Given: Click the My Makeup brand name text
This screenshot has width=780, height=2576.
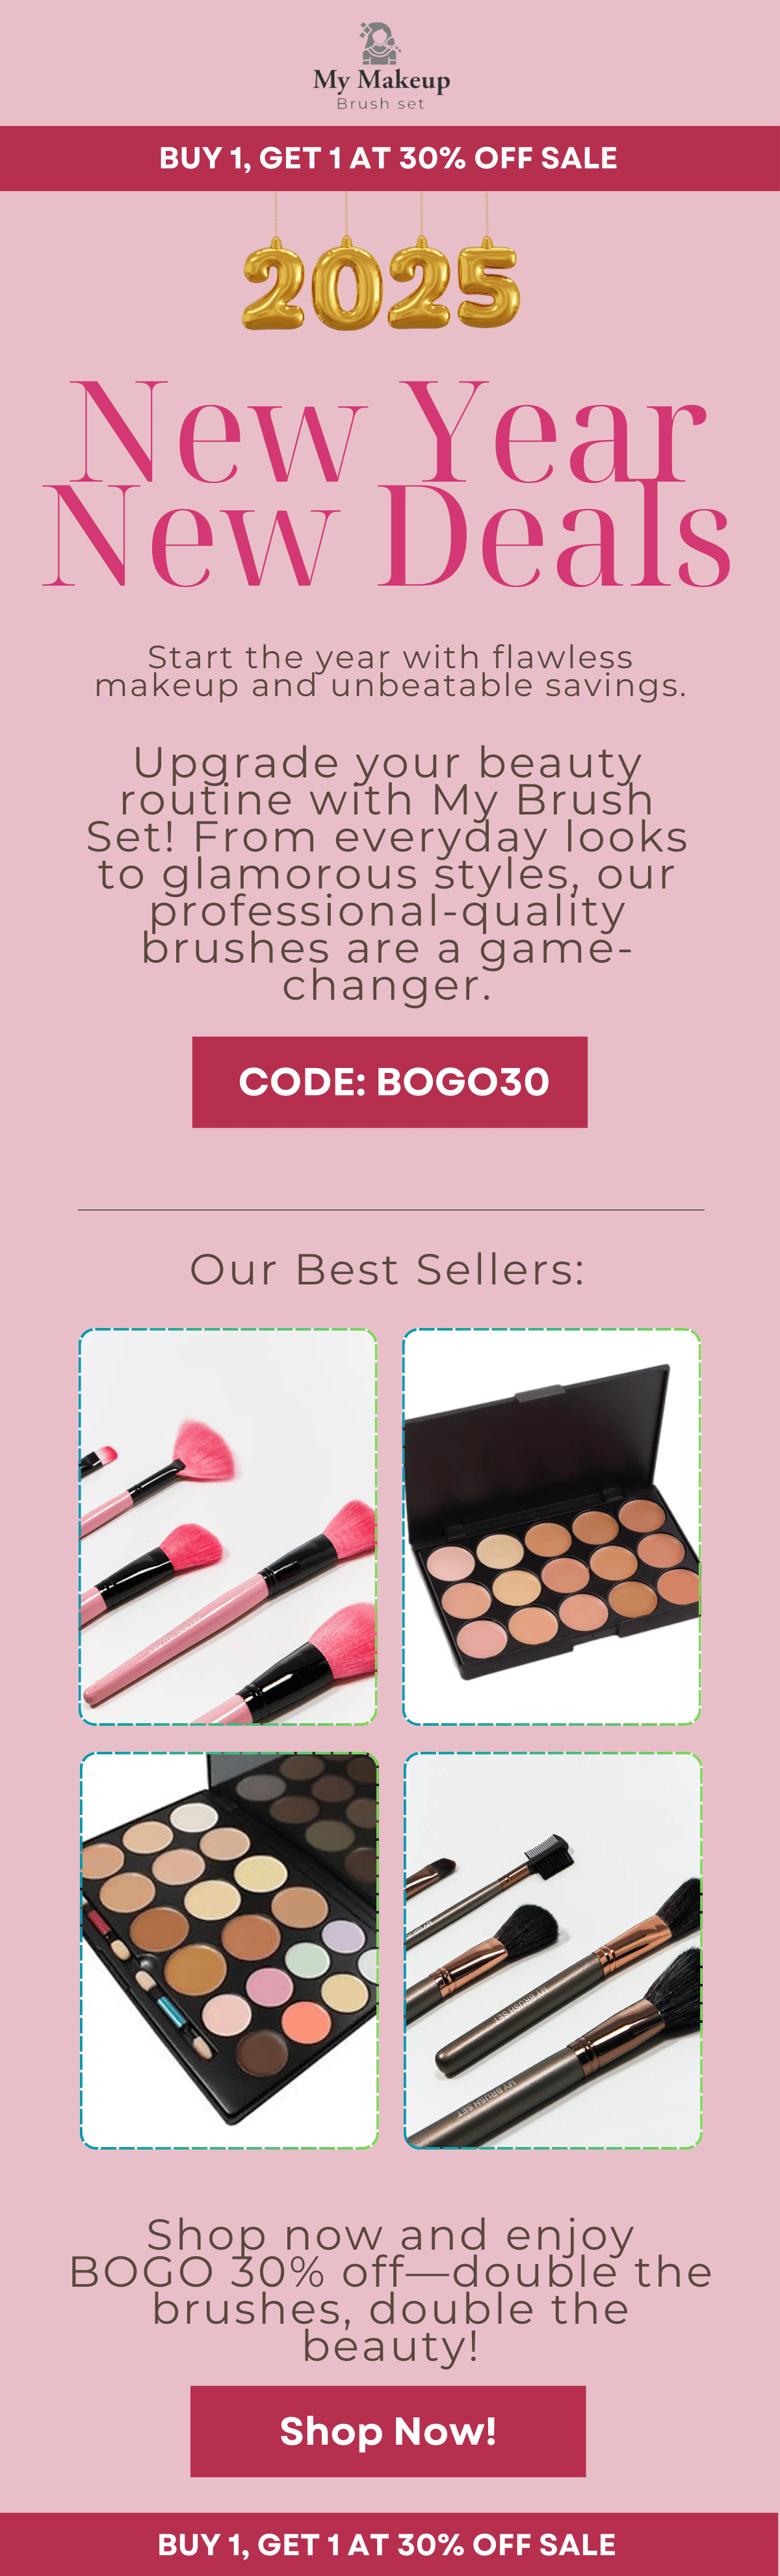Looking at the screenshot, I should coord(381,80).
